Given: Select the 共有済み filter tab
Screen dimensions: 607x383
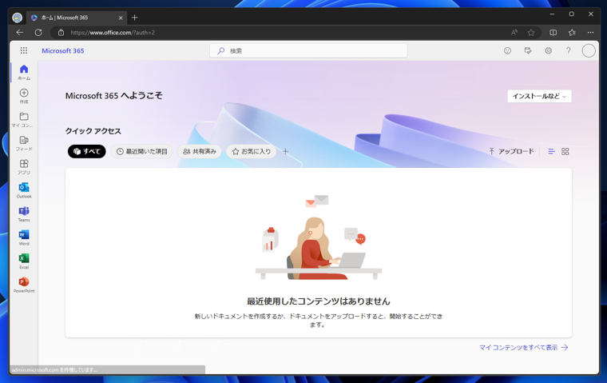Looking at the screenshot, I should coord(200,152).
